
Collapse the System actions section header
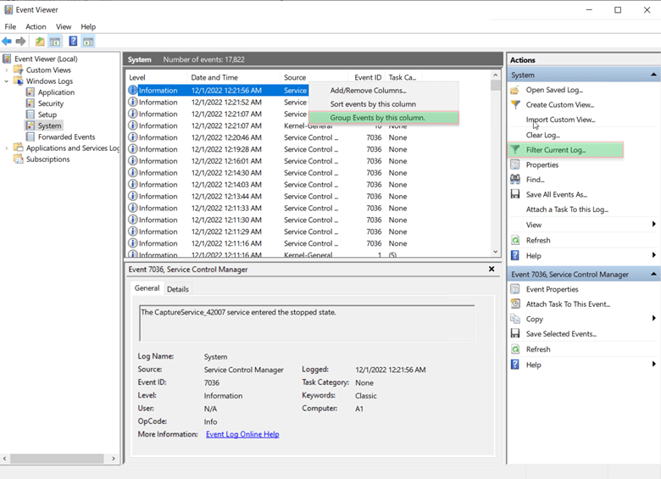pos(653,75)
